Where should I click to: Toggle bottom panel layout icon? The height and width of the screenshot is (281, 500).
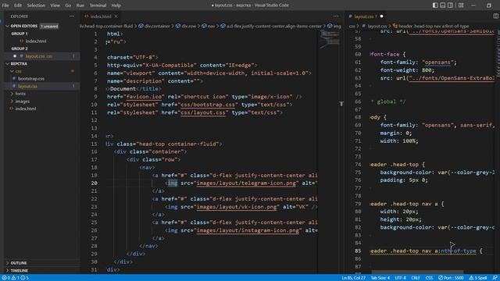click(443, 5)
